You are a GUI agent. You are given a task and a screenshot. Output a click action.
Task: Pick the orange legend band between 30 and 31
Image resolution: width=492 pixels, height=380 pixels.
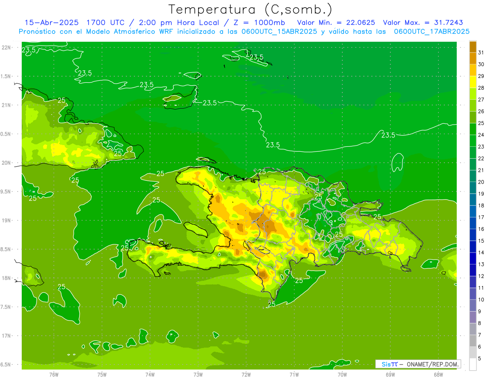click(473, 58)
